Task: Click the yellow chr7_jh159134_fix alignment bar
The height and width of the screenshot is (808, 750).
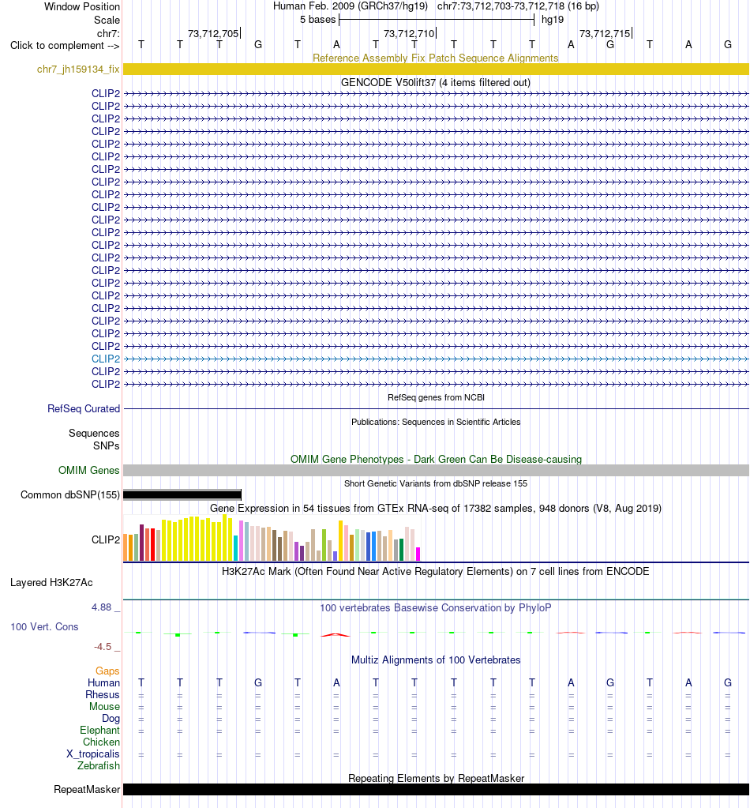Action: [x=436, y=69]
